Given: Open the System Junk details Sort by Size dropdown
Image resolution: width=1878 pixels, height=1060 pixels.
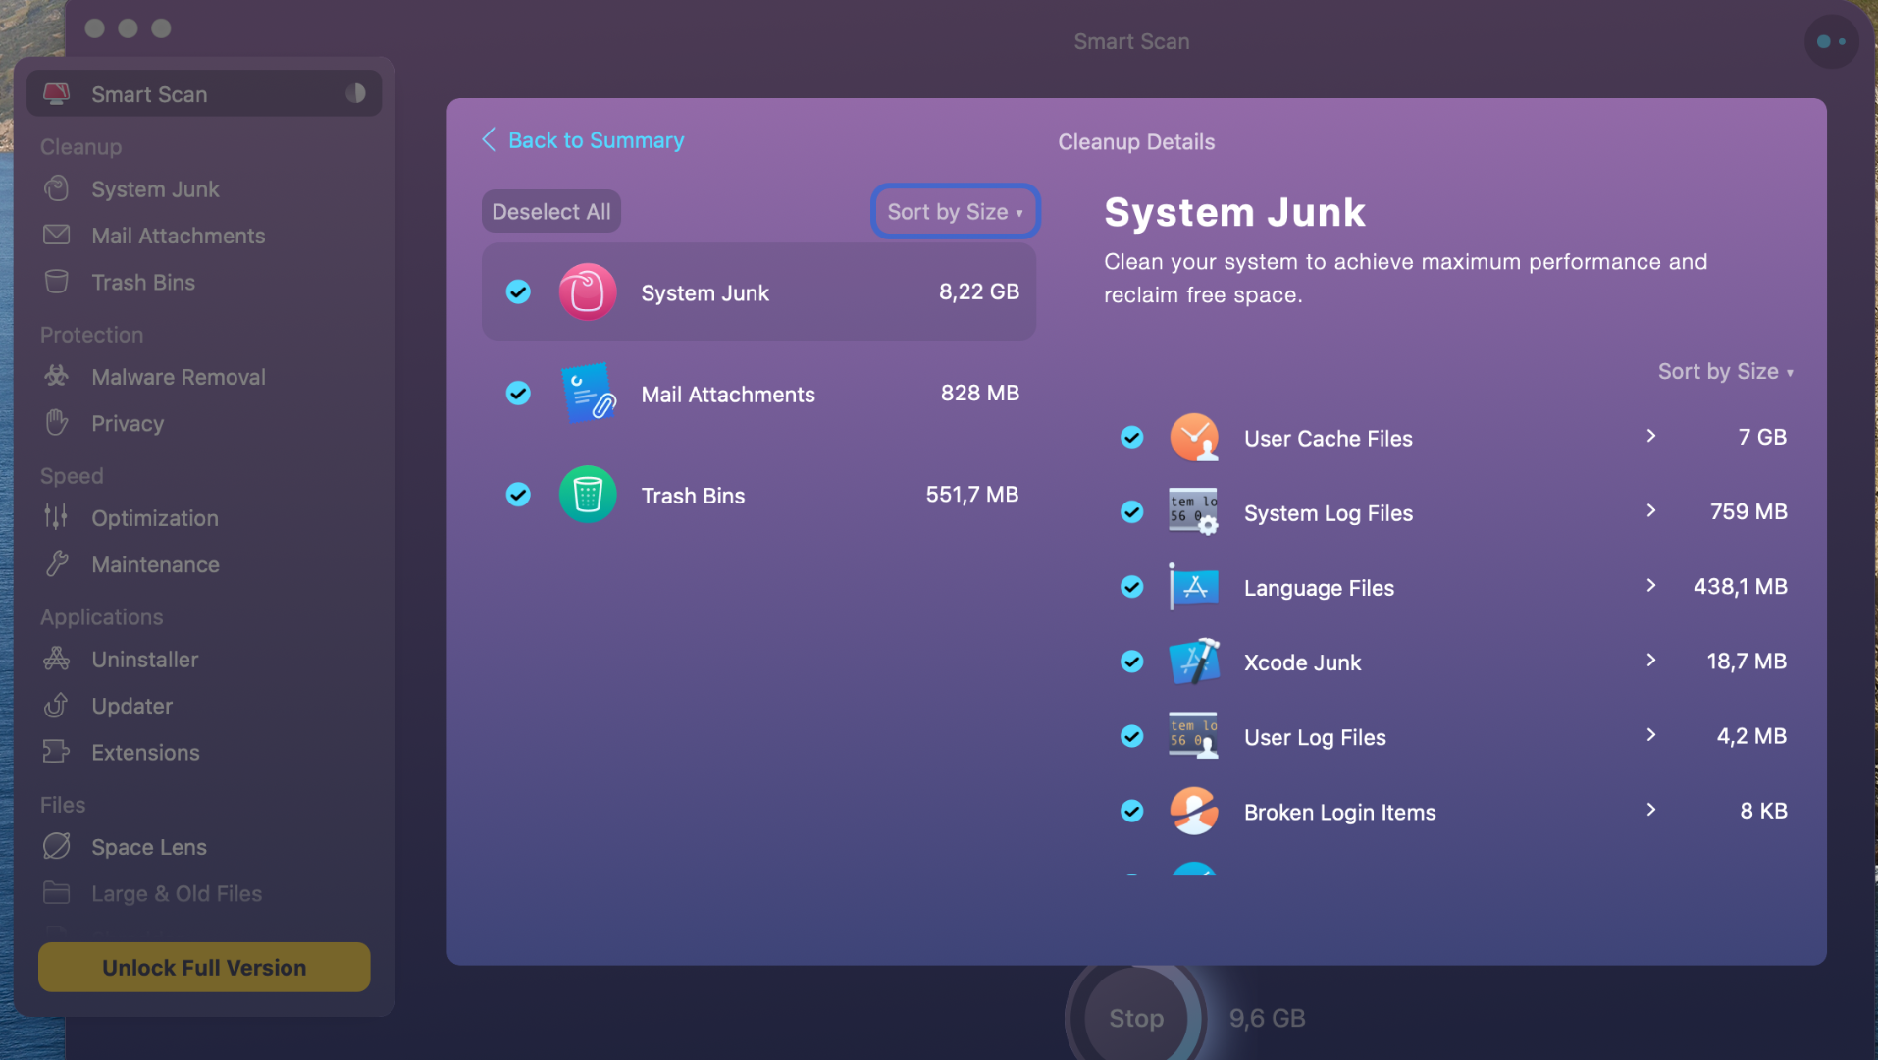Looking at the screenshot, I should point(1725,371).
